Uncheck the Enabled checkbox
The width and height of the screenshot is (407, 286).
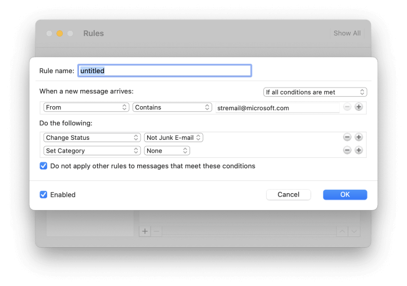click(x=44, y=194)
